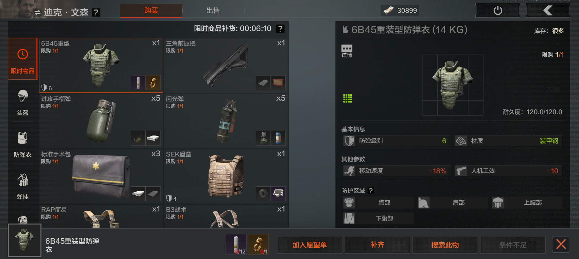This screenshot has width=579, height=259.
Task: Switch to the 出售 tab
Action: [213, 10]
